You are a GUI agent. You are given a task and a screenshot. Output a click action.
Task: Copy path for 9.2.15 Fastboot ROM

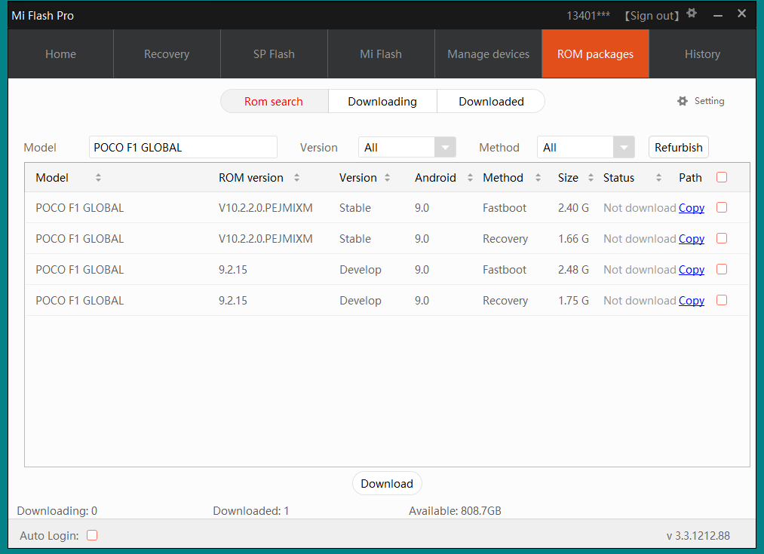692,270
